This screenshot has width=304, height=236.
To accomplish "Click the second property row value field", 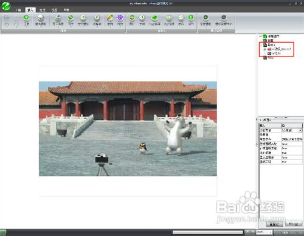I will tap(292, 134).
